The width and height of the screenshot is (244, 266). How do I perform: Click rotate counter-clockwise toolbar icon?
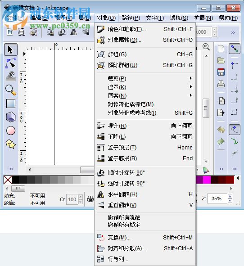point(50,32)
